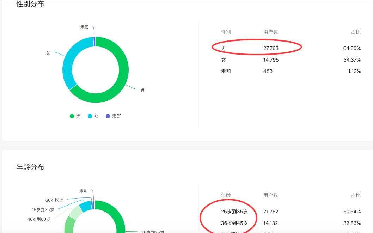The image size is (373, 233).
Task: Click the 占比 header in the gender table
Action: tap(356, 32)
